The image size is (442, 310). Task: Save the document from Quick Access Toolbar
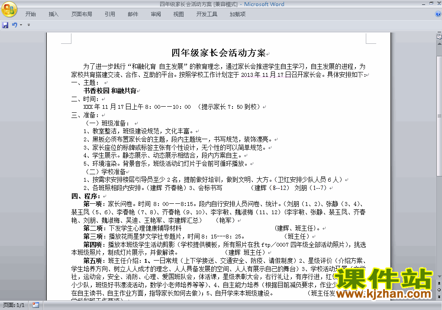[x=5, y=25]
